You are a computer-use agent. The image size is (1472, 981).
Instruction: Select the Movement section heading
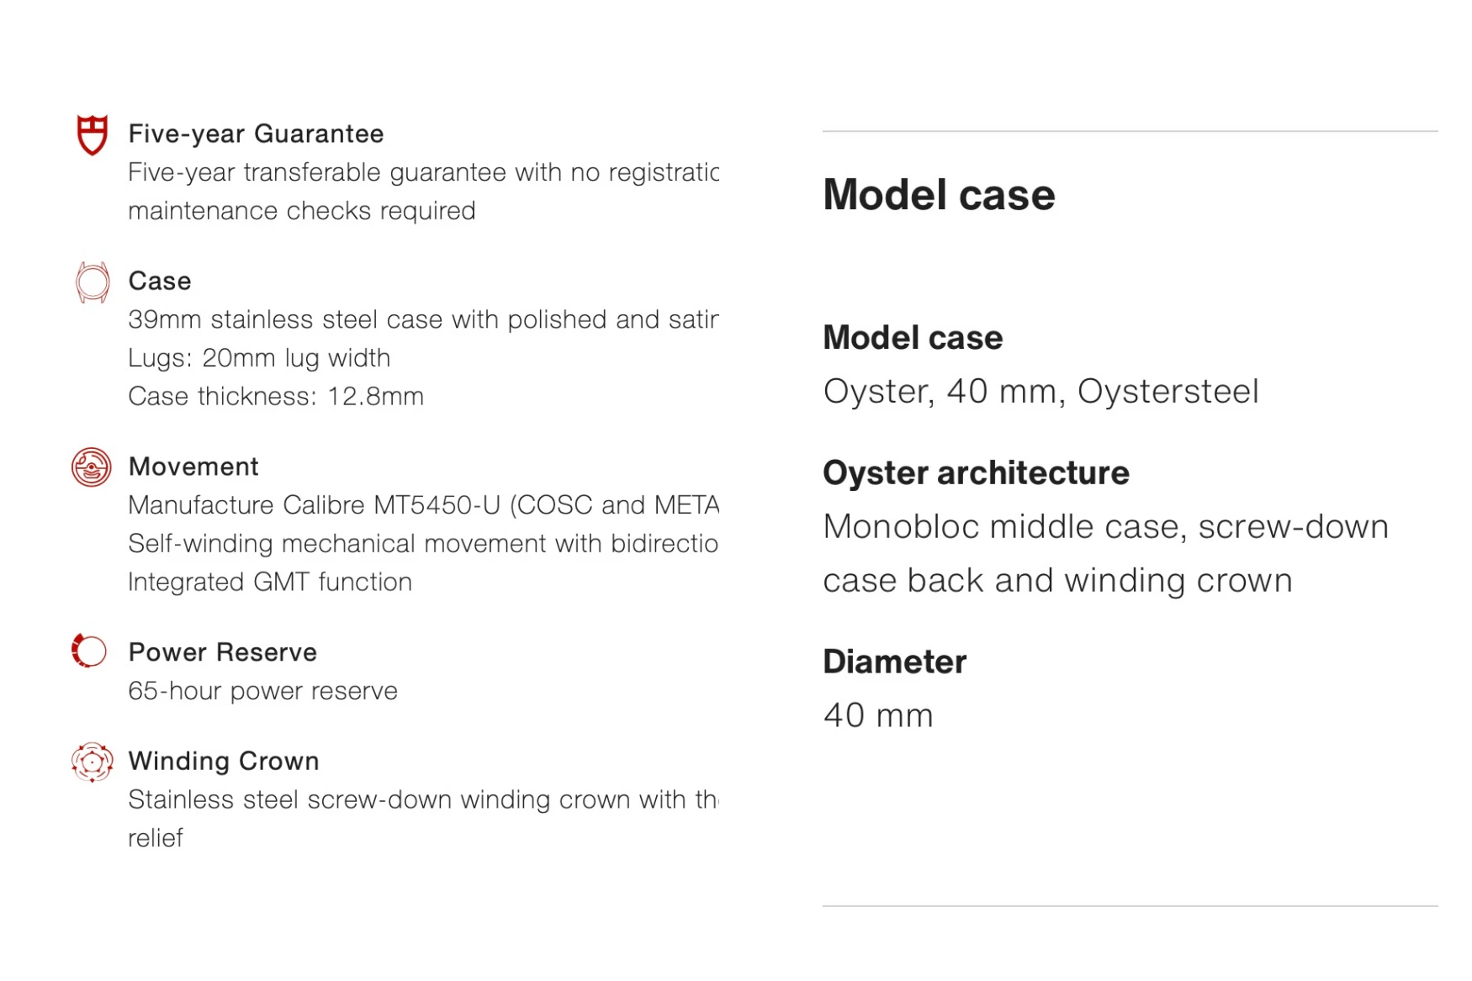coord(193,467)
